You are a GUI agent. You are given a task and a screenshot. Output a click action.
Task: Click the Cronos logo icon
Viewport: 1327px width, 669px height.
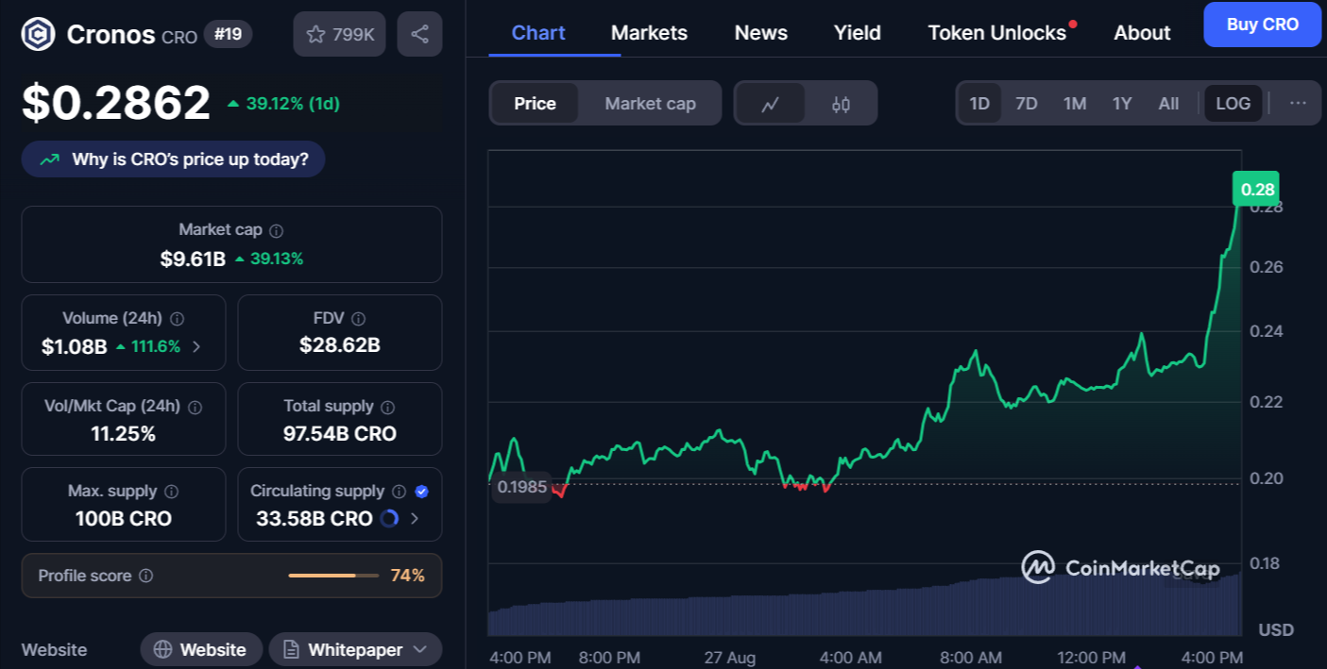(x=39, y=35)
